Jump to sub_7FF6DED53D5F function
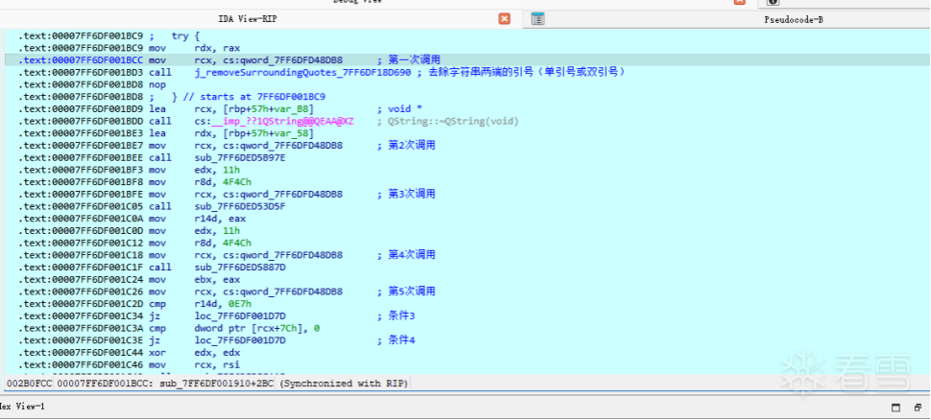This screenshot has height=420, width=931. (x=240, y=206)
